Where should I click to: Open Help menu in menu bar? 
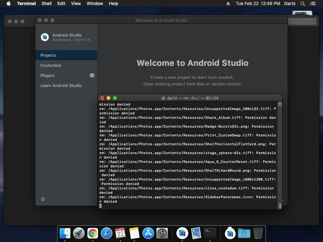113,3
